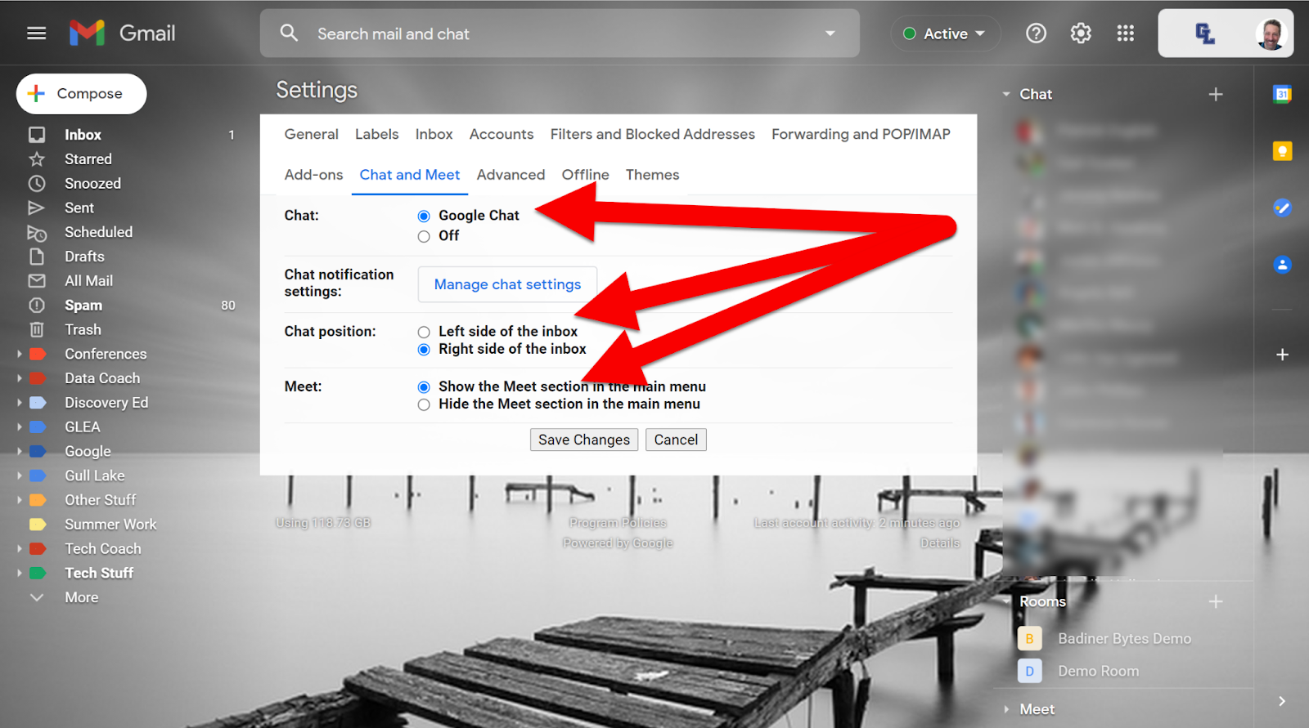Click the Gmail logo
This screenshot has height=728, width=1309.
123,33
